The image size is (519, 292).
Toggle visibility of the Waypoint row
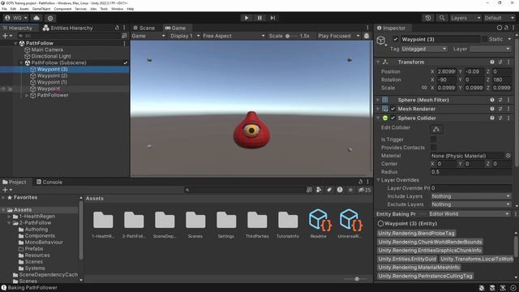[x=3, y=88]
